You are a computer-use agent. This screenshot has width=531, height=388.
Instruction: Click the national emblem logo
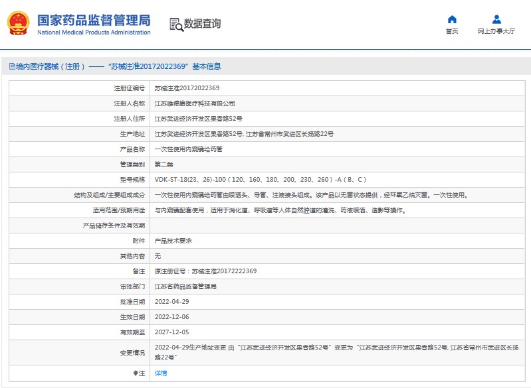point(19,23)
